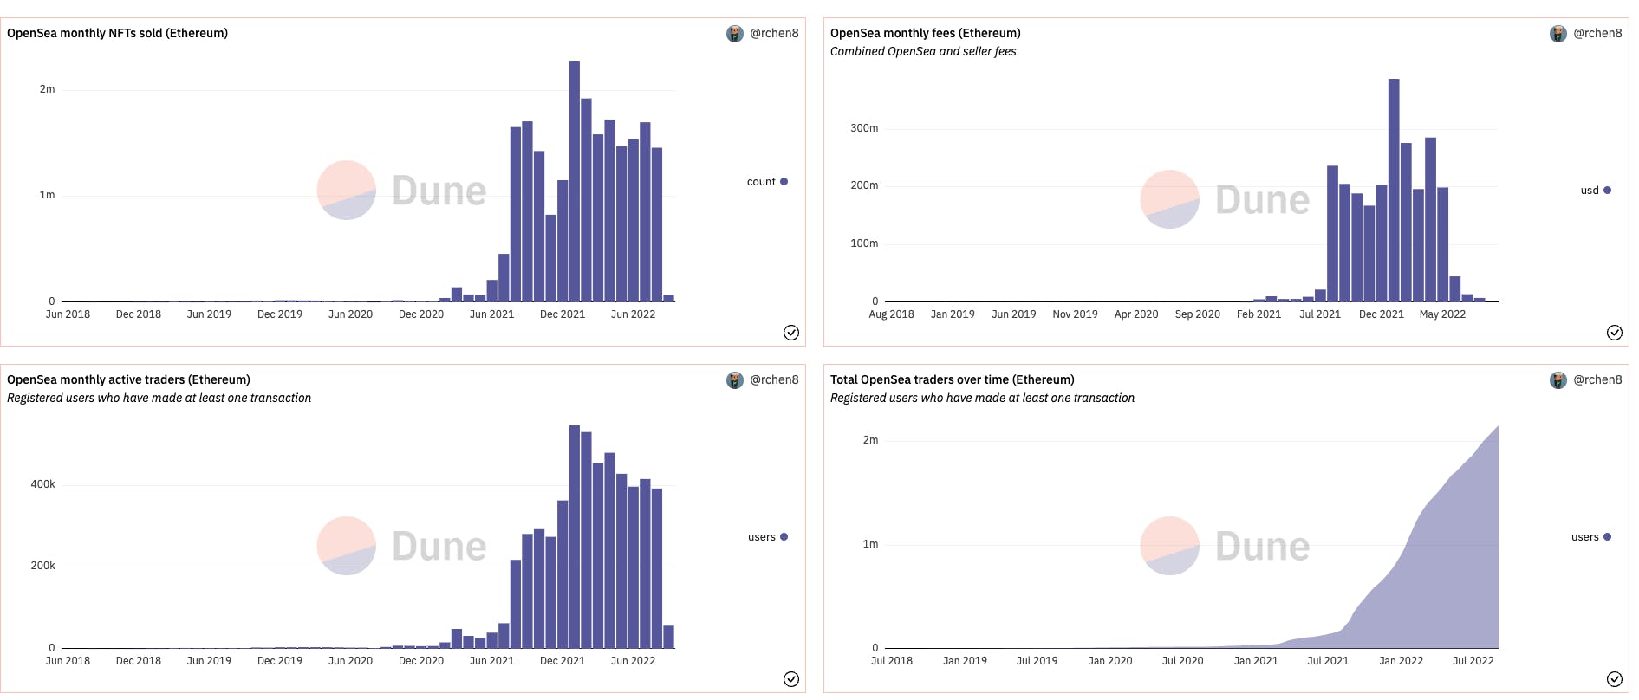Click '300m' y-axis label on fees chart
This screenshot has width=1639, height=700.
(864, 128)
